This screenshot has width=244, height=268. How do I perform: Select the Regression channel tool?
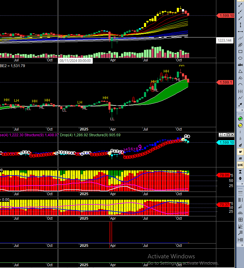point(240,45)
